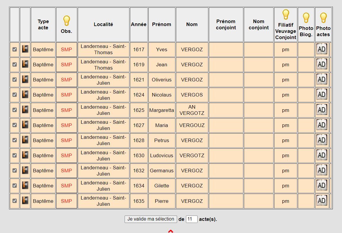Screen dimensions: 342x233
Task: Click the AD photo icon for Maria 1627
Action: [322, 125]
